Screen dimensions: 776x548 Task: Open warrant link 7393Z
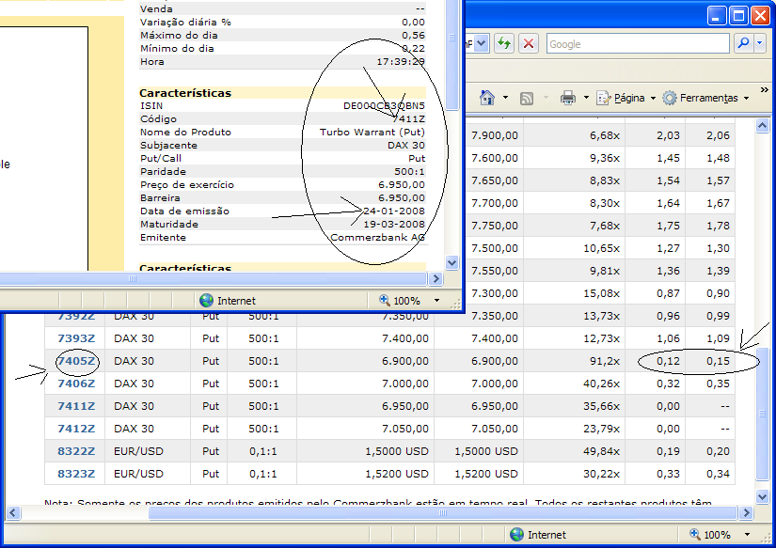(x=76, y=338)
